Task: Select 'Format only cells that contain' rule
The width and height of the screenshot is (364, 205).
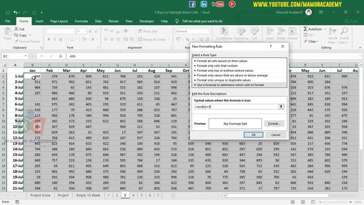Action: 239,66
